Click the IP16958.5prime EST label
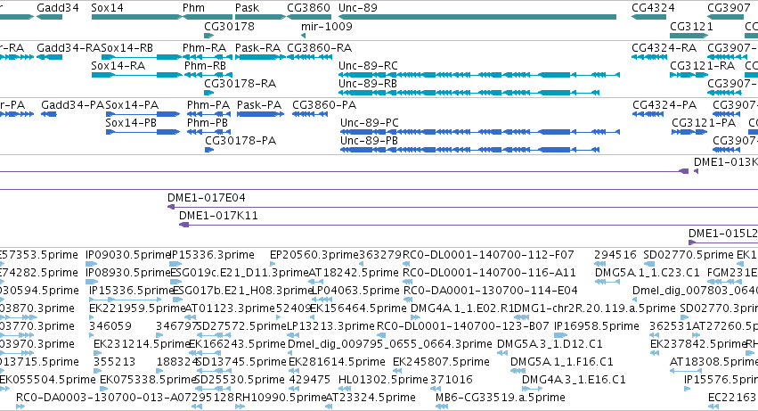 pyautogui.click(x=597, y=327)
